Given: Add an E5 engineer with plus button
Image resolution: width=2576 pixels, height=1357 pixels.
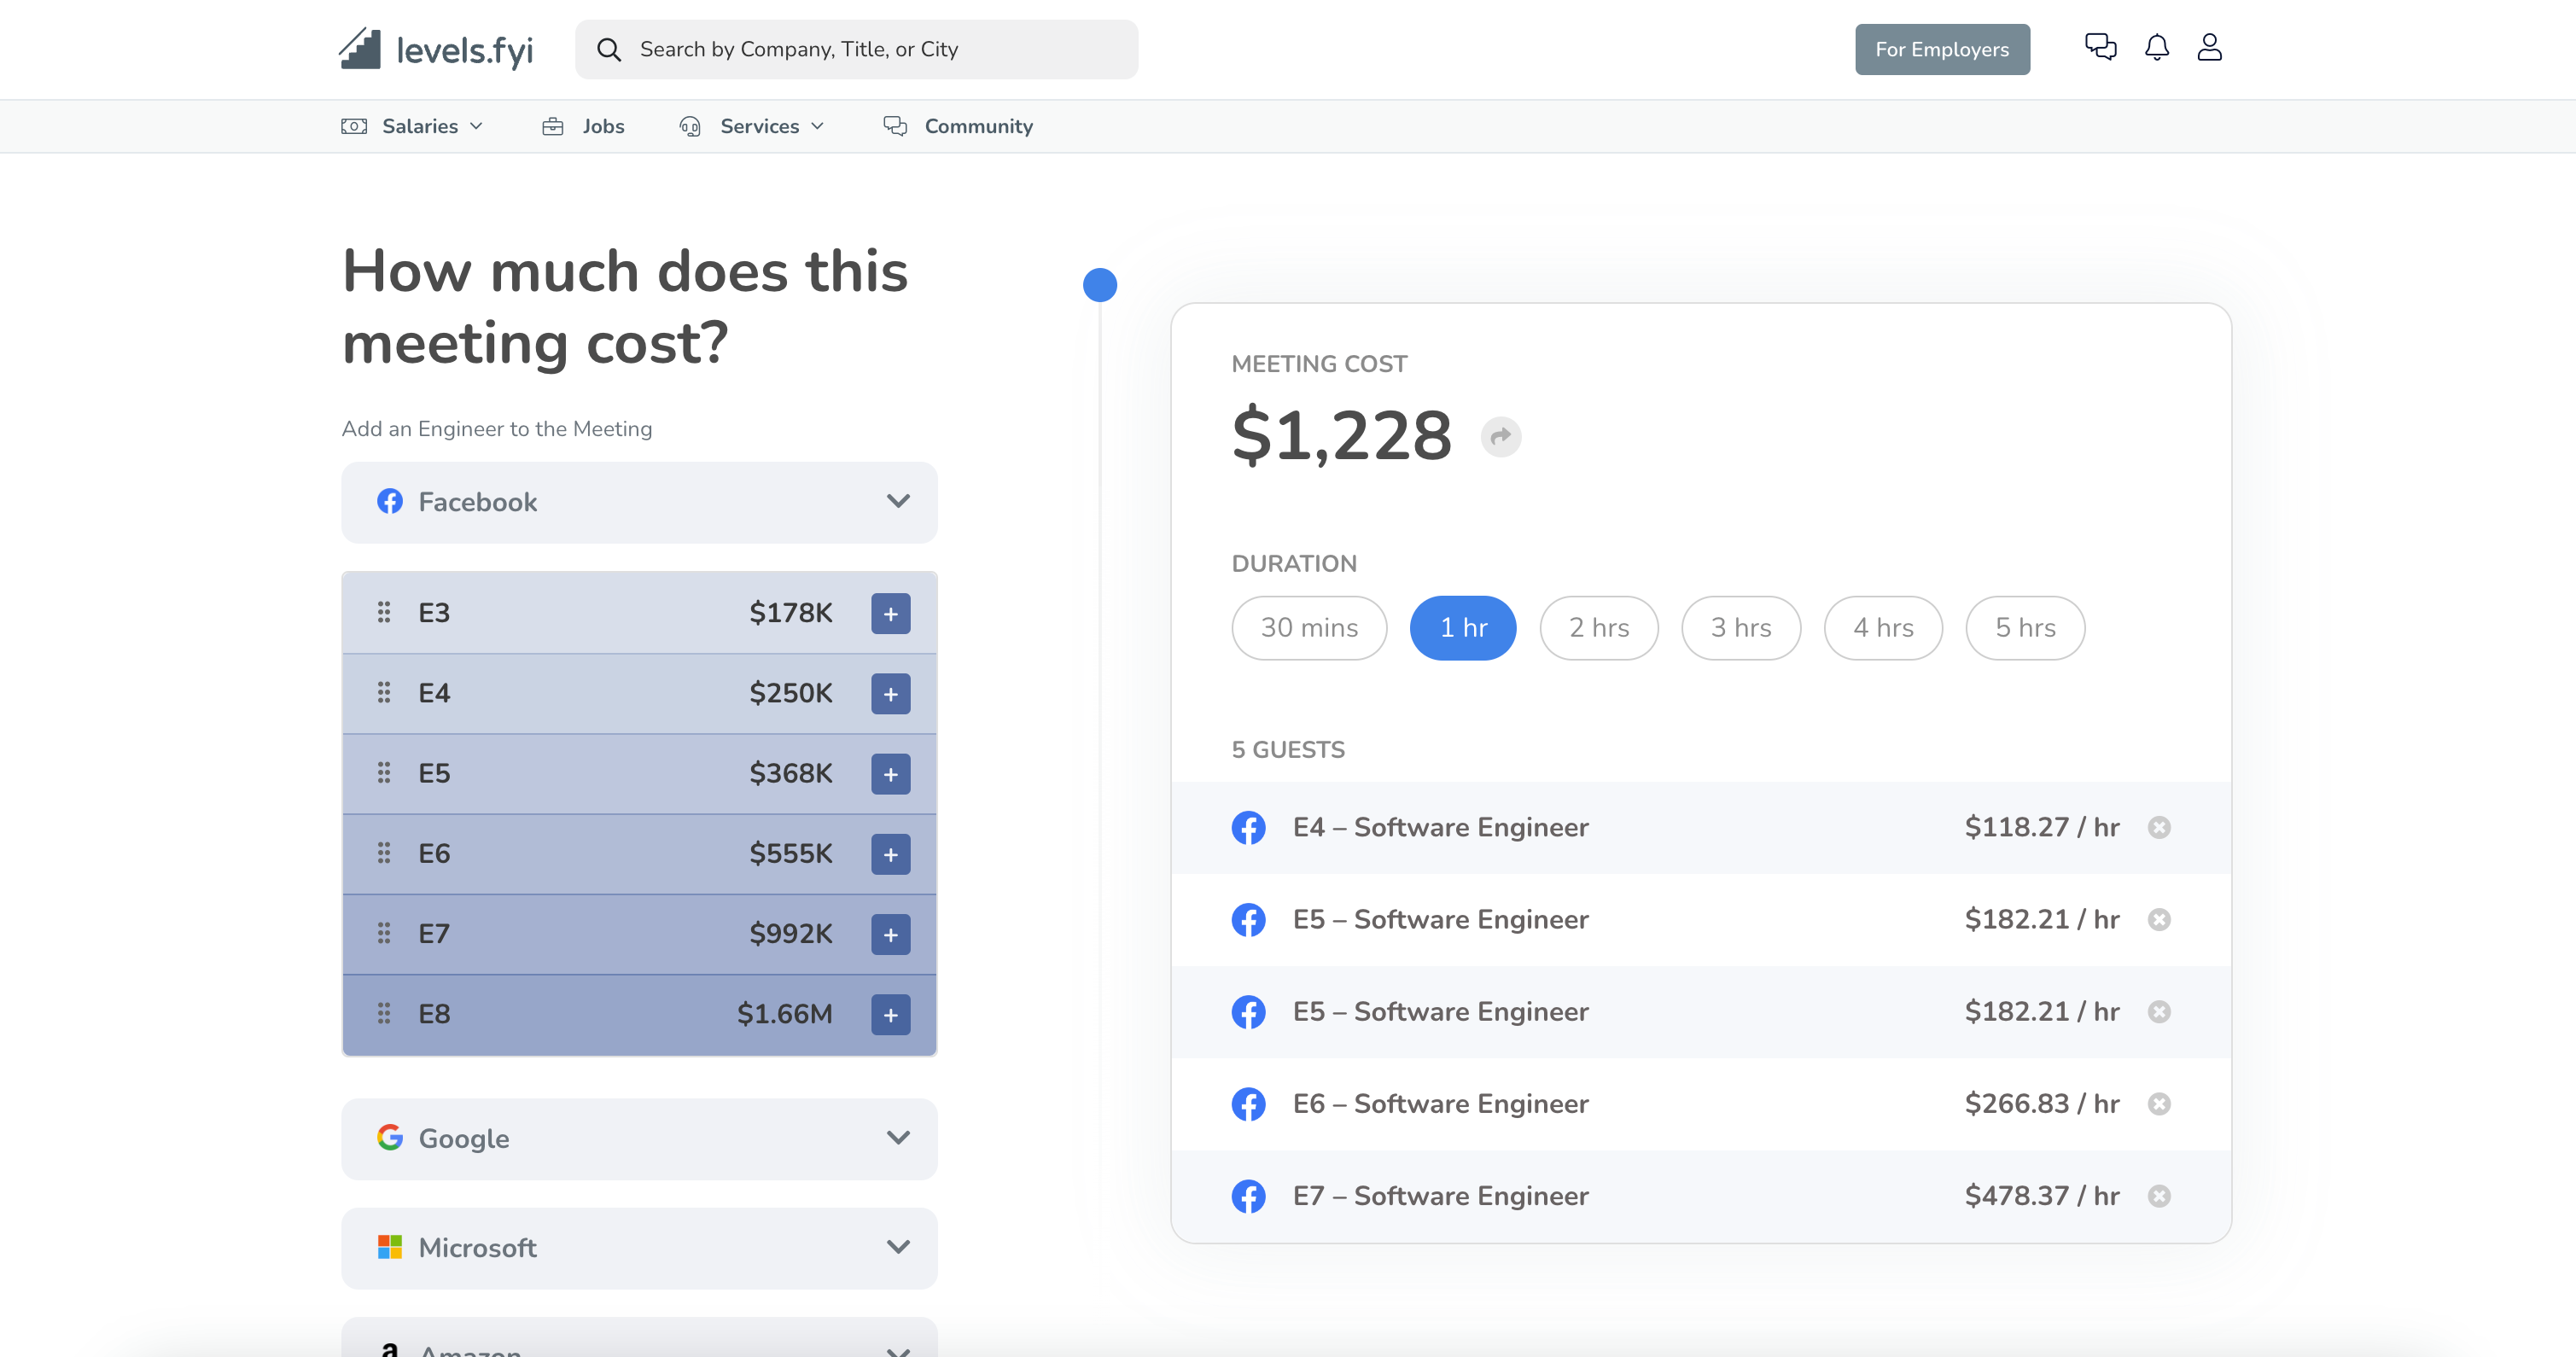Looking at the screenshot, I should [x=890, y=773].
